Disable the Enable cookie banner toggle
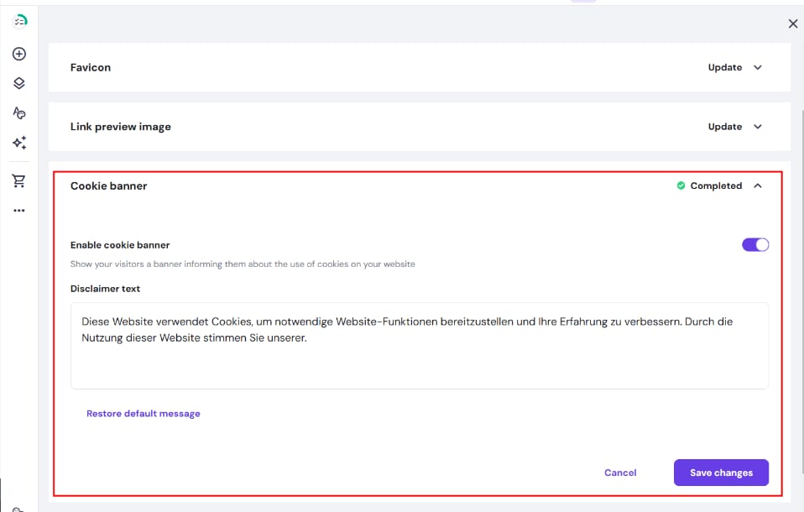The height and width of the screenshot is (512, 804). 754,245
